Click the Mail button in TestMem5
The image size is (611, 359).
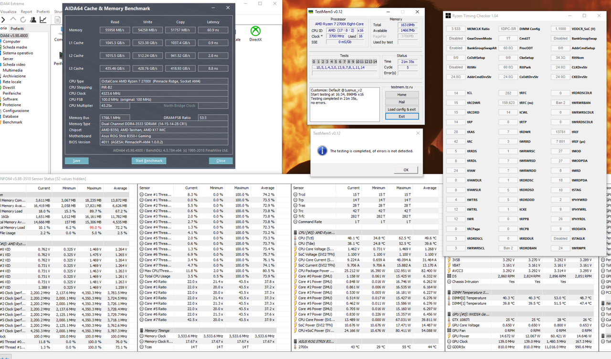point(401,102)
